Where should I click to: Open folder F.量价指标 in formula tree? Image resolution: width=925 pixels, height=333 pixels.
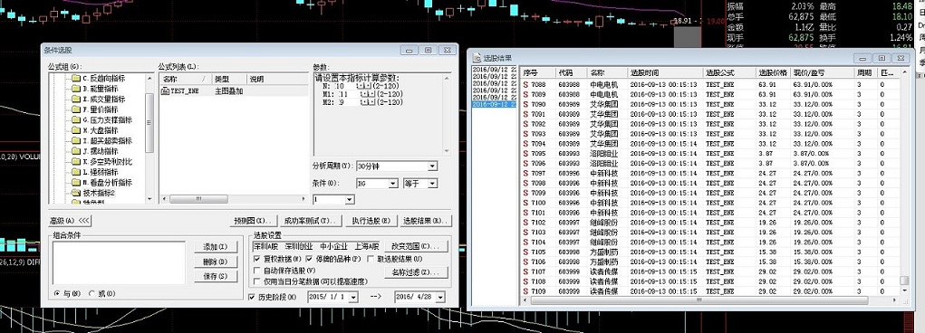coord(75,109)
